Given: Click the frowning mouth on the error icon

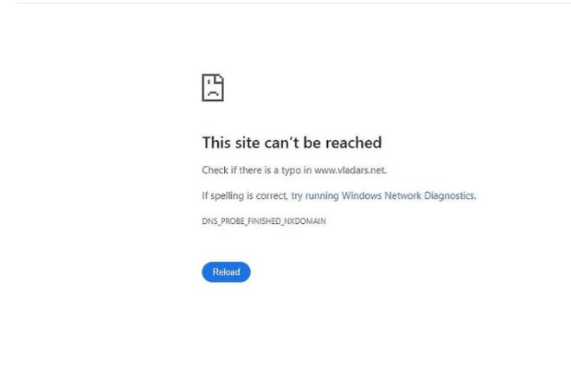Looking at the screenshot, I should tap(213, 93).
